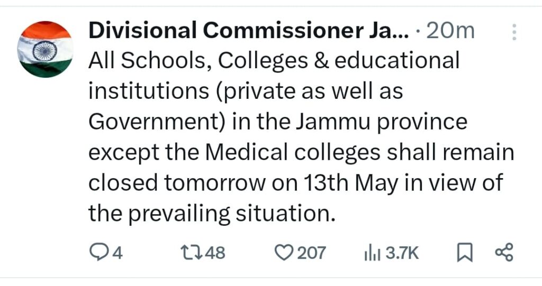The width and height of the screenshot is (542, 286).
Task: Click 'institutions (private as well as' line
Action: [246, 91]
